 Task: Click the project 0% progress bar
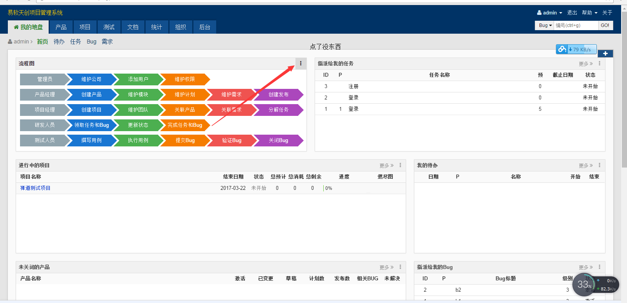click(328, 188)
